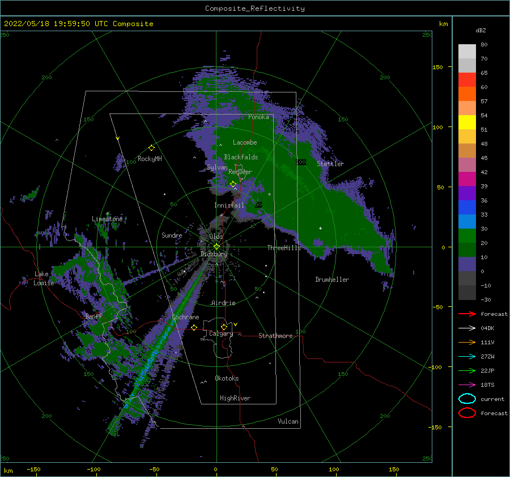Click the Strathmore city label
This screenshot has height=477, width=510.
click(275, 336)
